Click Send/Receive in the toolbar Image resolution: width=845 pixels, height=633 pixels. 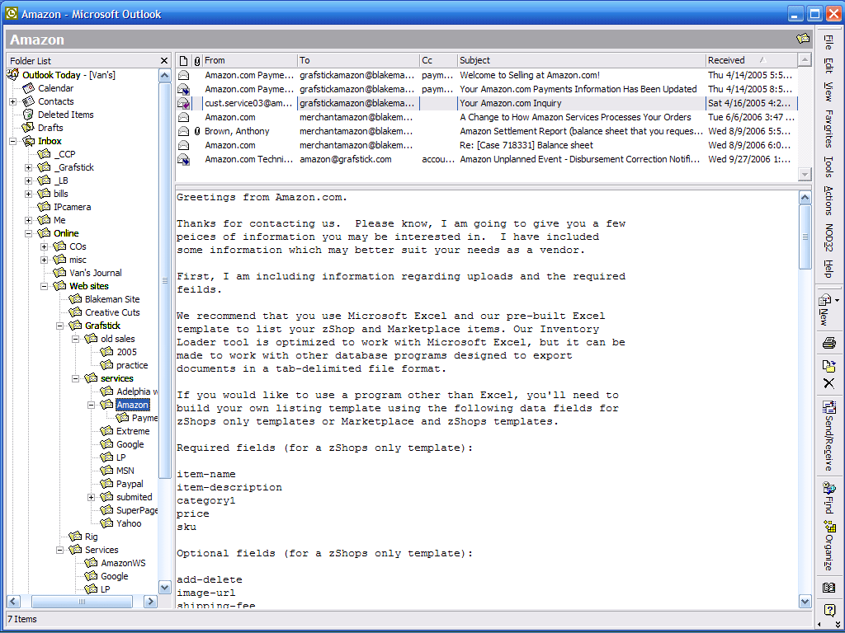828,436
